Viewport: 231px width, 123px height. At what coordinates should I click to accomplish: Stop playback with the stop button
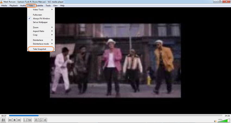pyautogui.click(x=14, y=120)
